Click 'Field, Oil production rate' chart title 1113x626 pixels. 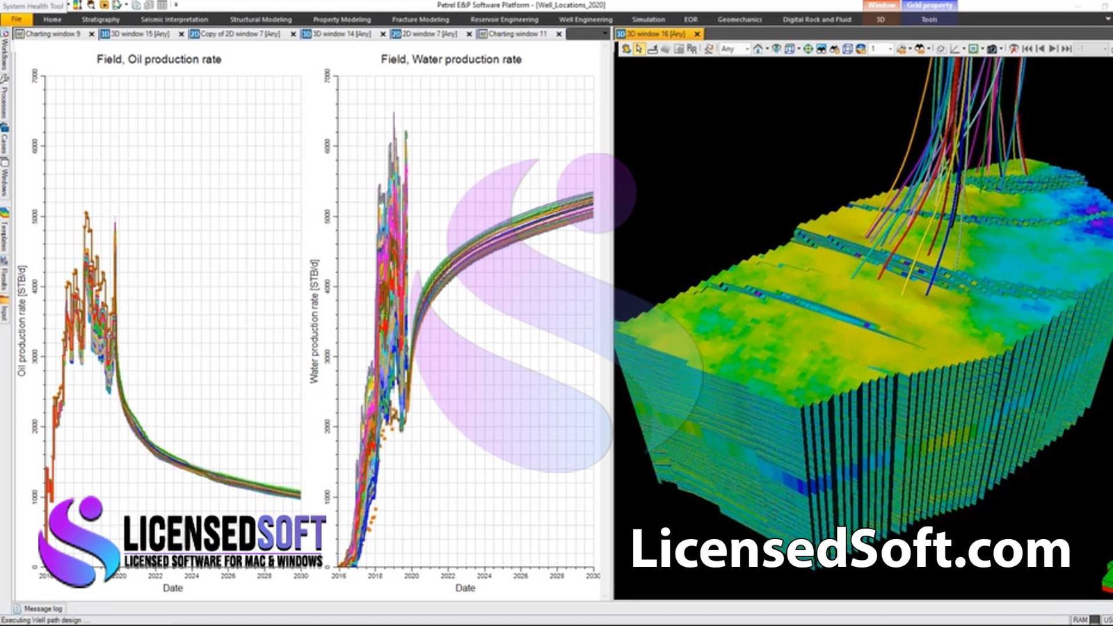[x=159, y=60]
